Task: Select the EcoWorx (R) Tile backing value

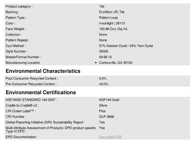Action: pyautogui.click(x=112, y=12)
